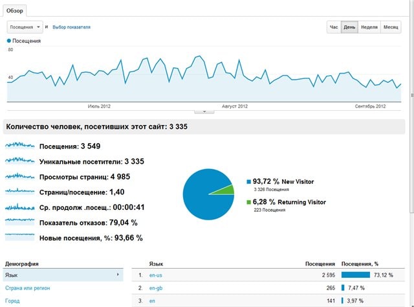Image resolution: width=414 pixels, height=307 pixels.
Task: Click the Просмотры страниц sparkline icon
Action: [x=19, y=177]
